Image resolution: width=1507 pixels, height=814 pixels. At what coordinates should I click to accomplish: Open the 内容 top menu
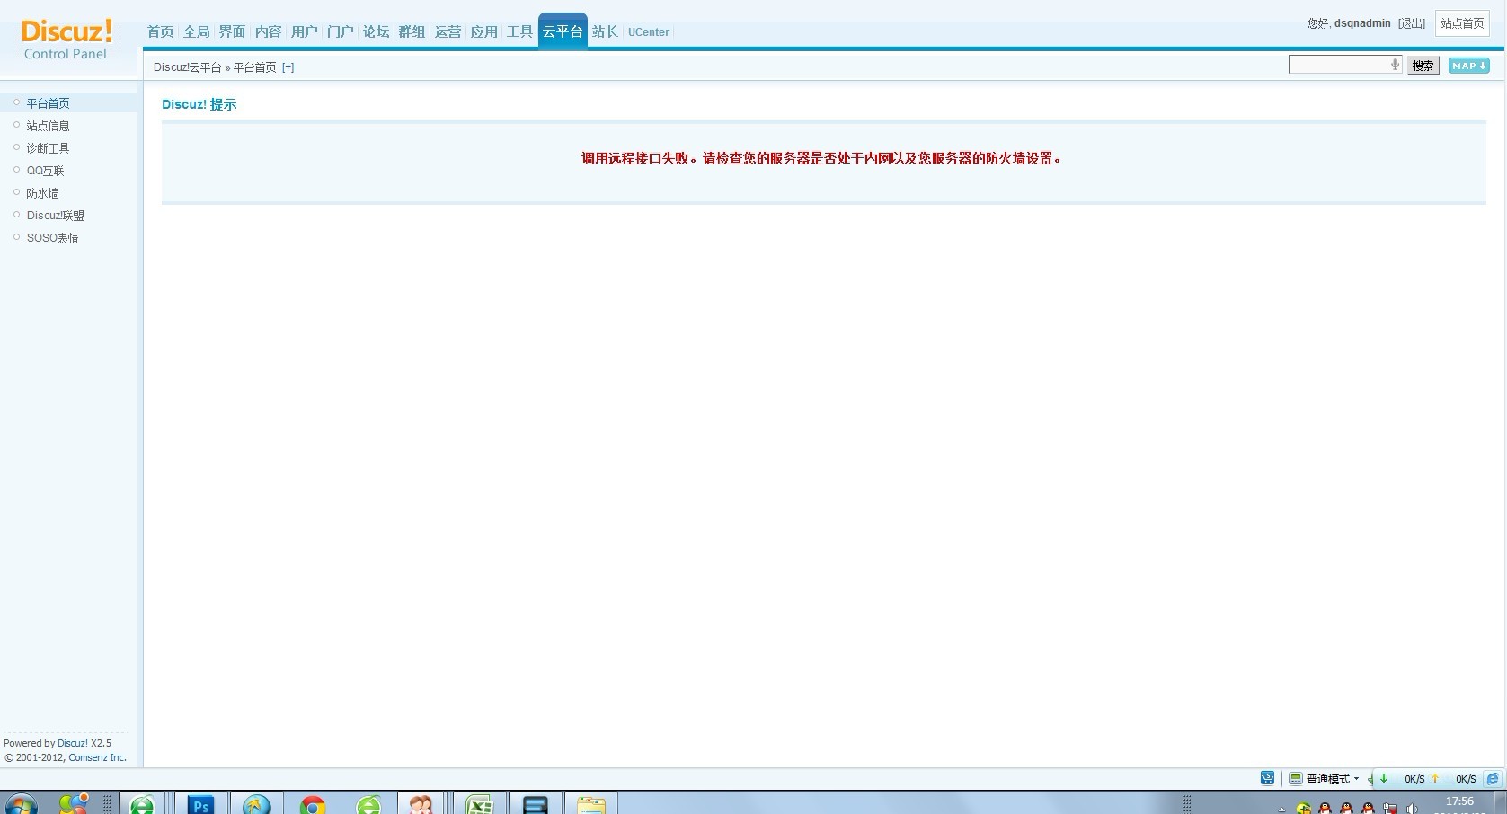[x=269, y=31]
